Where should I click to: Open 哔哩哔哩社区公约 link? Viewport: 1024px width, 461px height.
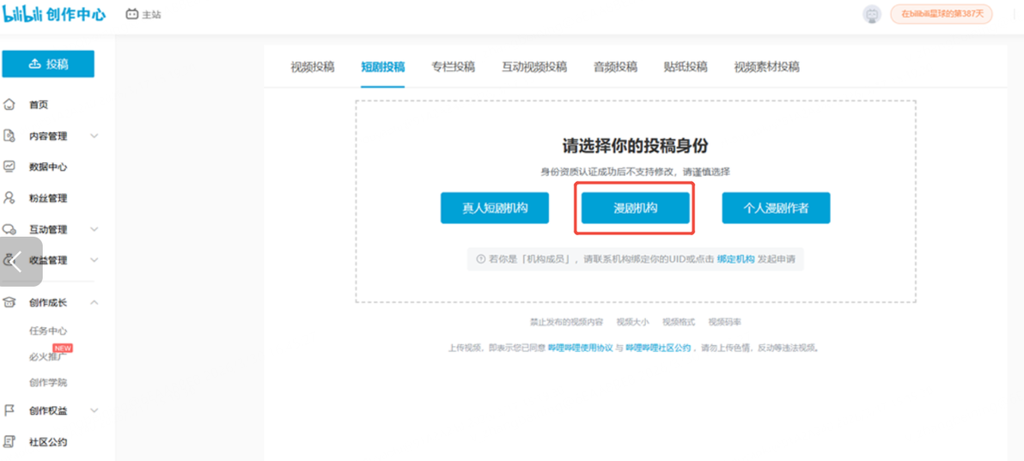pyautogui.click(x=658, y=348)
